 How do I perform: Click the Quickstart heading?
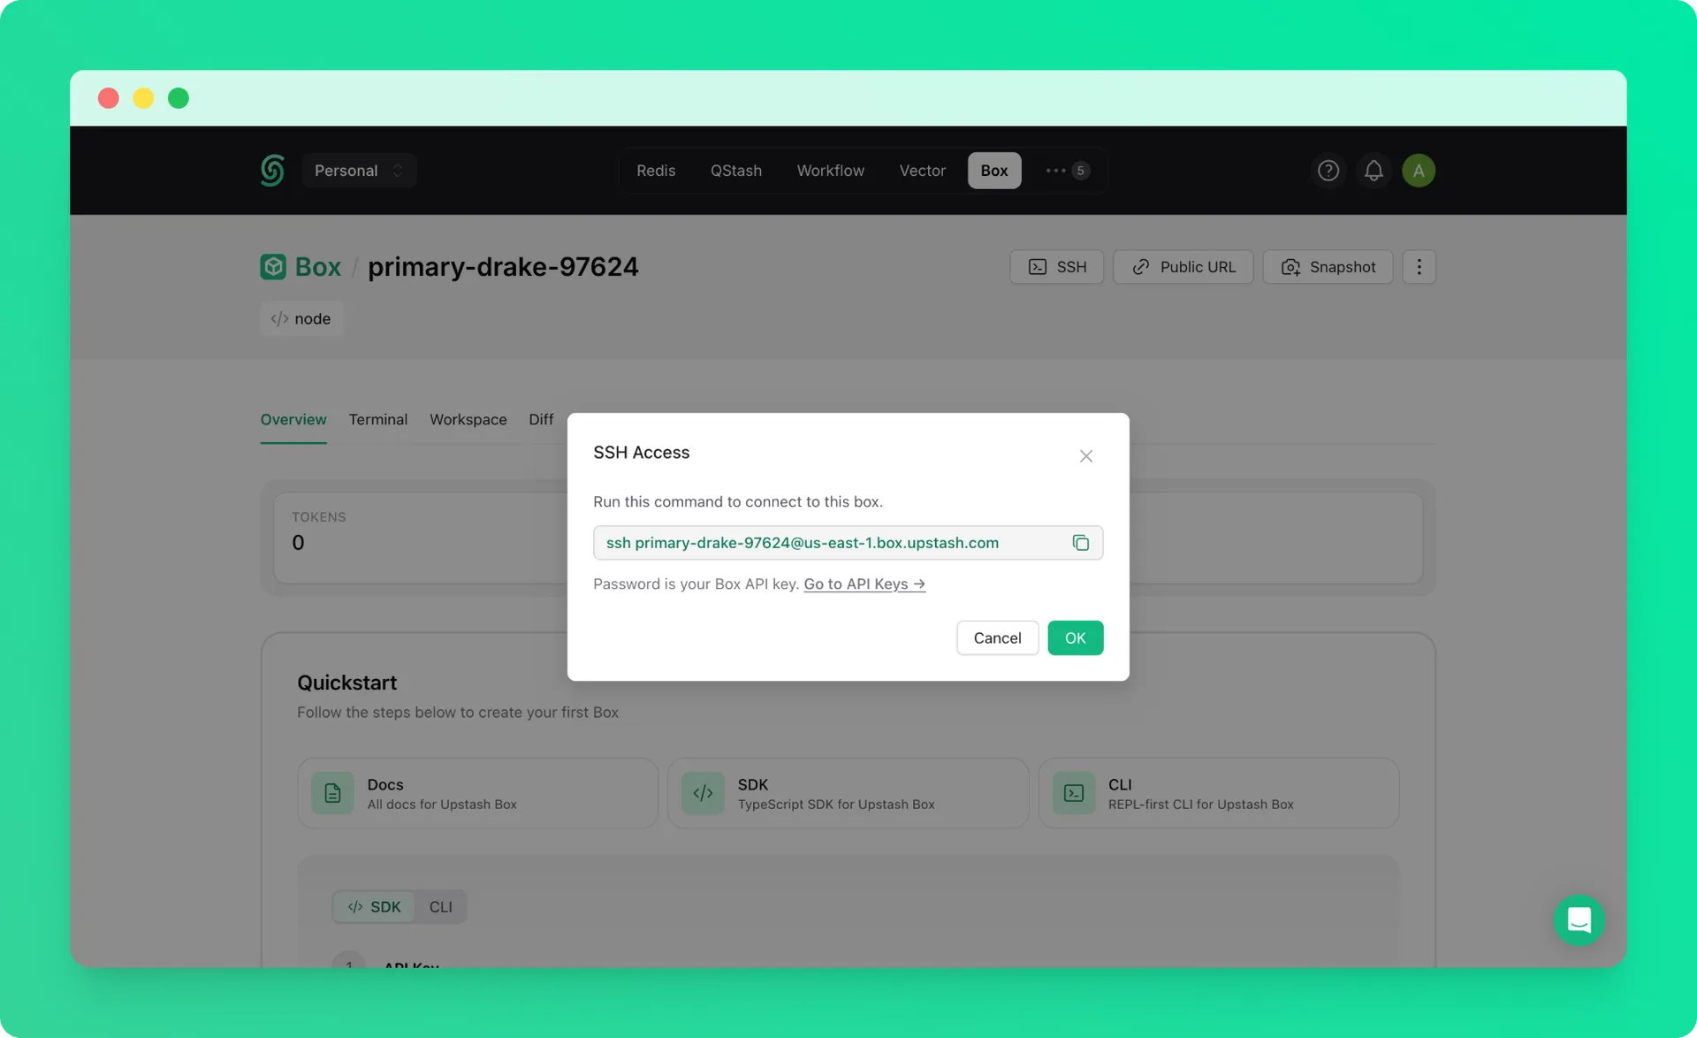click(x=346, y=683)
